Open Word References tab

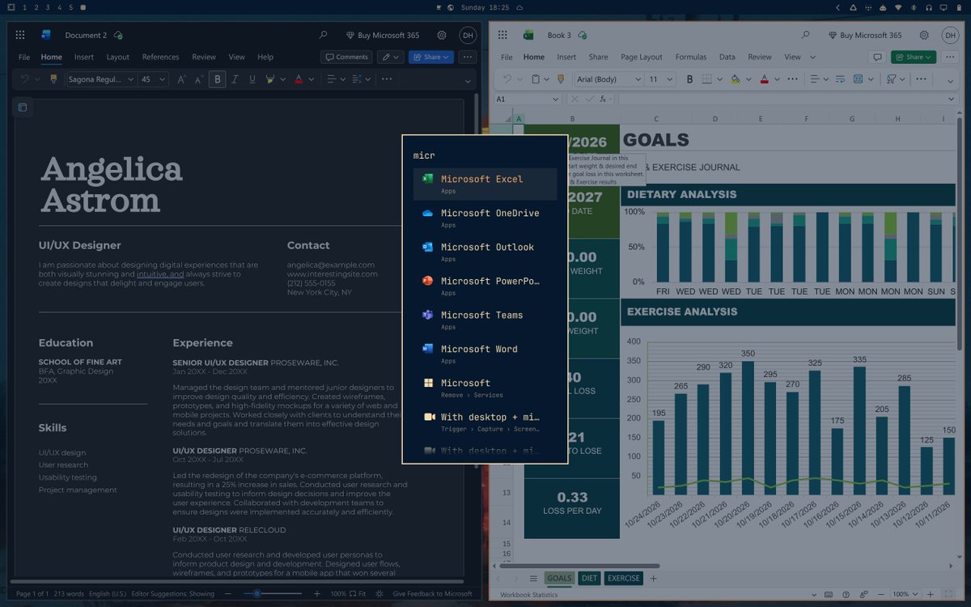click(x=160, y=57)
